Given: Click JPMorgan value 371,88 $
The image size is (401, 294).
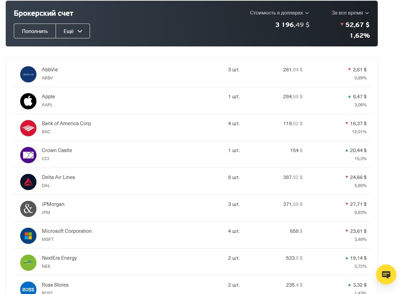Looking at the screenshot, I should click(x=293, y=204).
